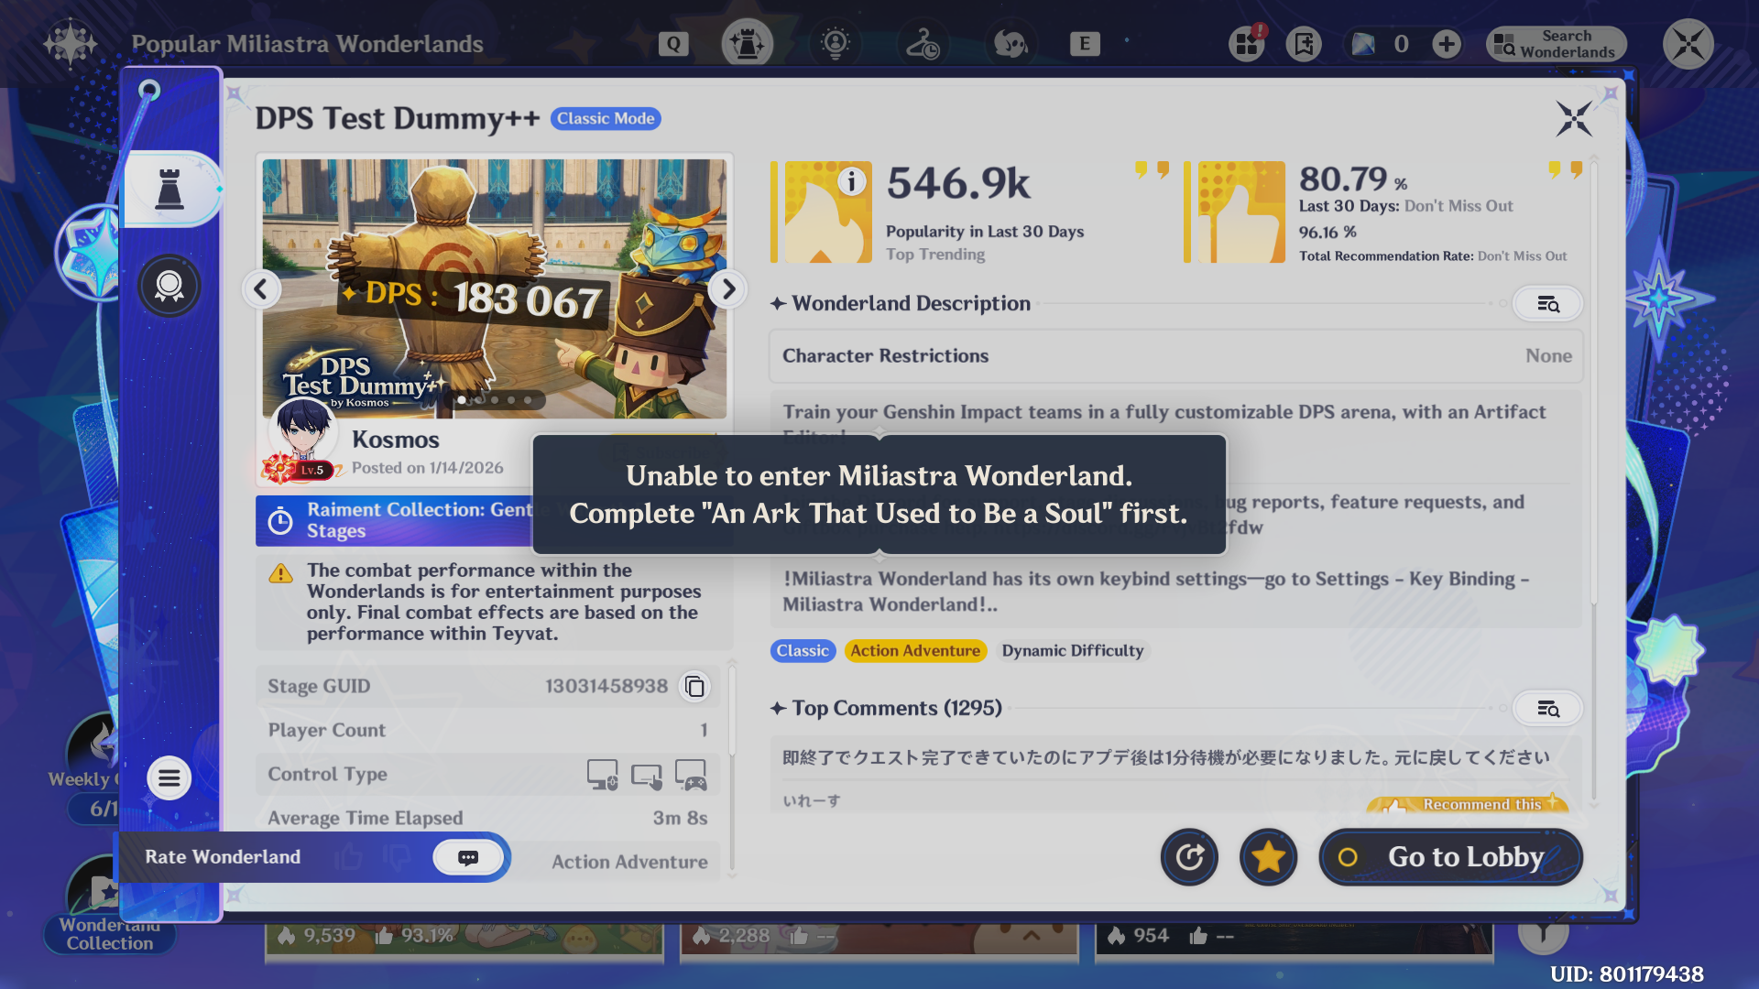This screenshot has height=989, width=1759.
Task: Open the hamburger menu in the left sidebar
Action: pyautogui.click(x=169, y=778)
